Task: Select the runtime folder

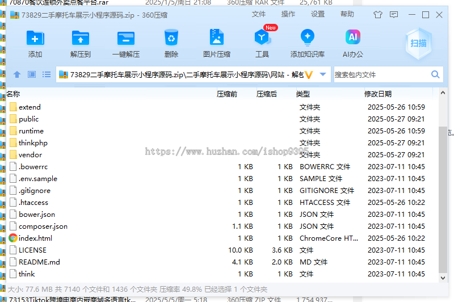Action: click(31, 131)
